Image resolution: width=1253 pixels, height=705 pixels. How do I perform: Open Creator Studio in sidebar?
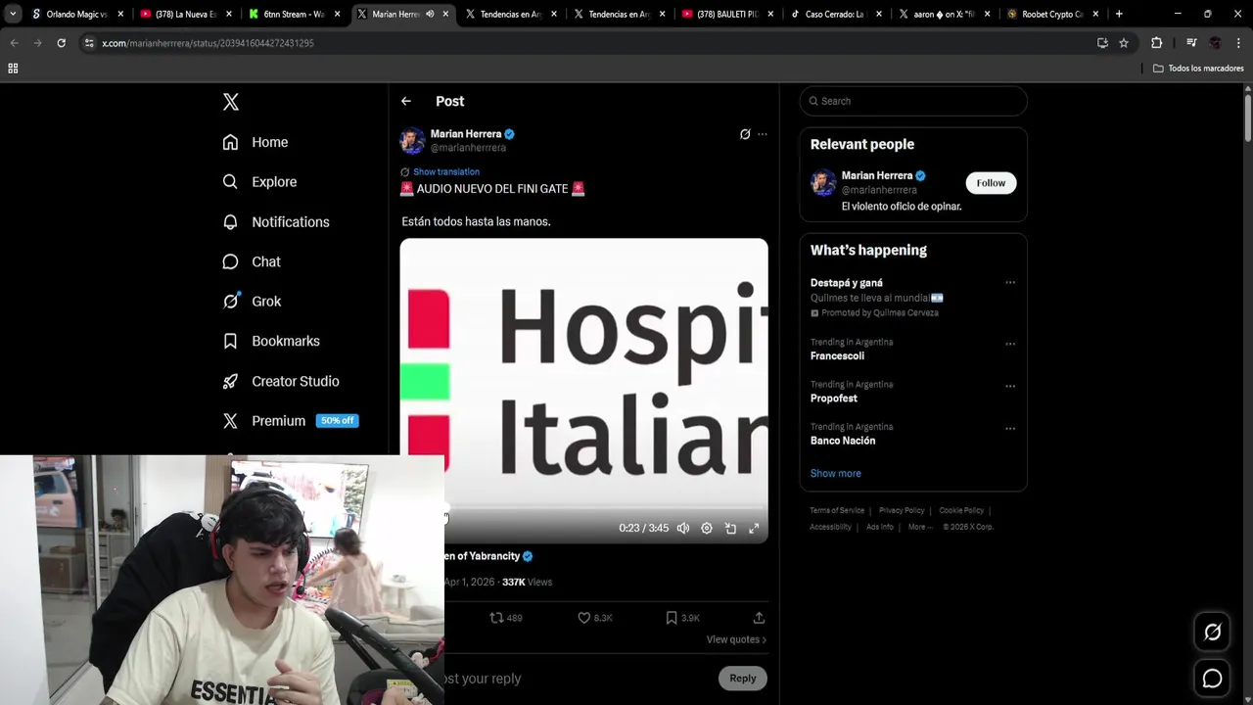(x=281, y=381)
